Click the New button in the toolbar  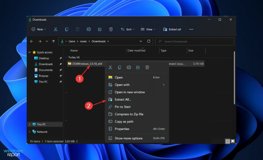click(x=39, y=29)
